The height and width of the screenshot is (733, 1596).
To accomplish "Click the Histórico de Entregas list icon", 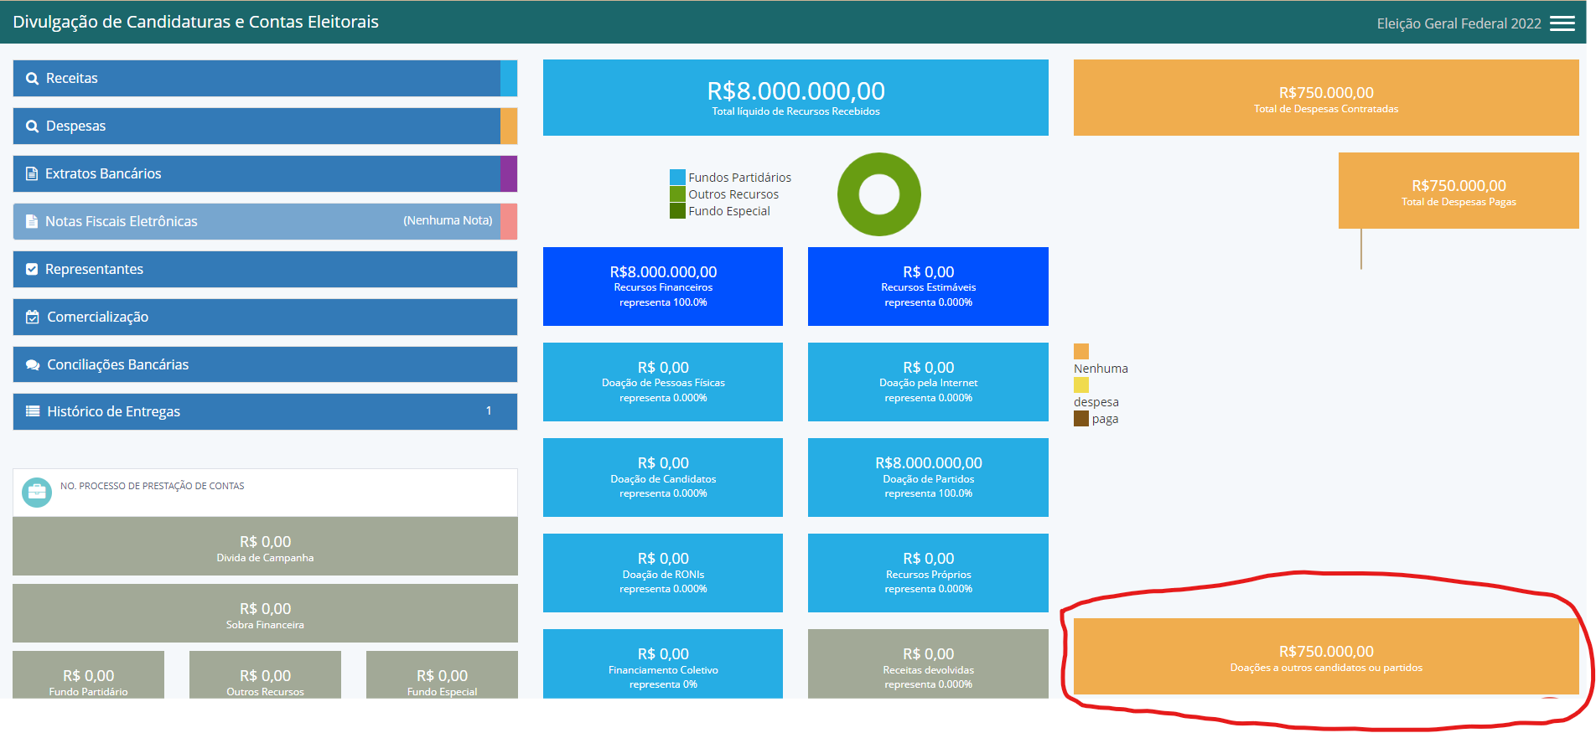I will pos(33,411).
